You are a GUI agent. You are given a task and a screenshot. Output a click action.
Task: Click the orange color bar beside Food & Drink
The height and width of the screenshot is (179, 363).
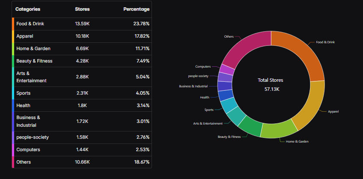(x=13, y=24)
